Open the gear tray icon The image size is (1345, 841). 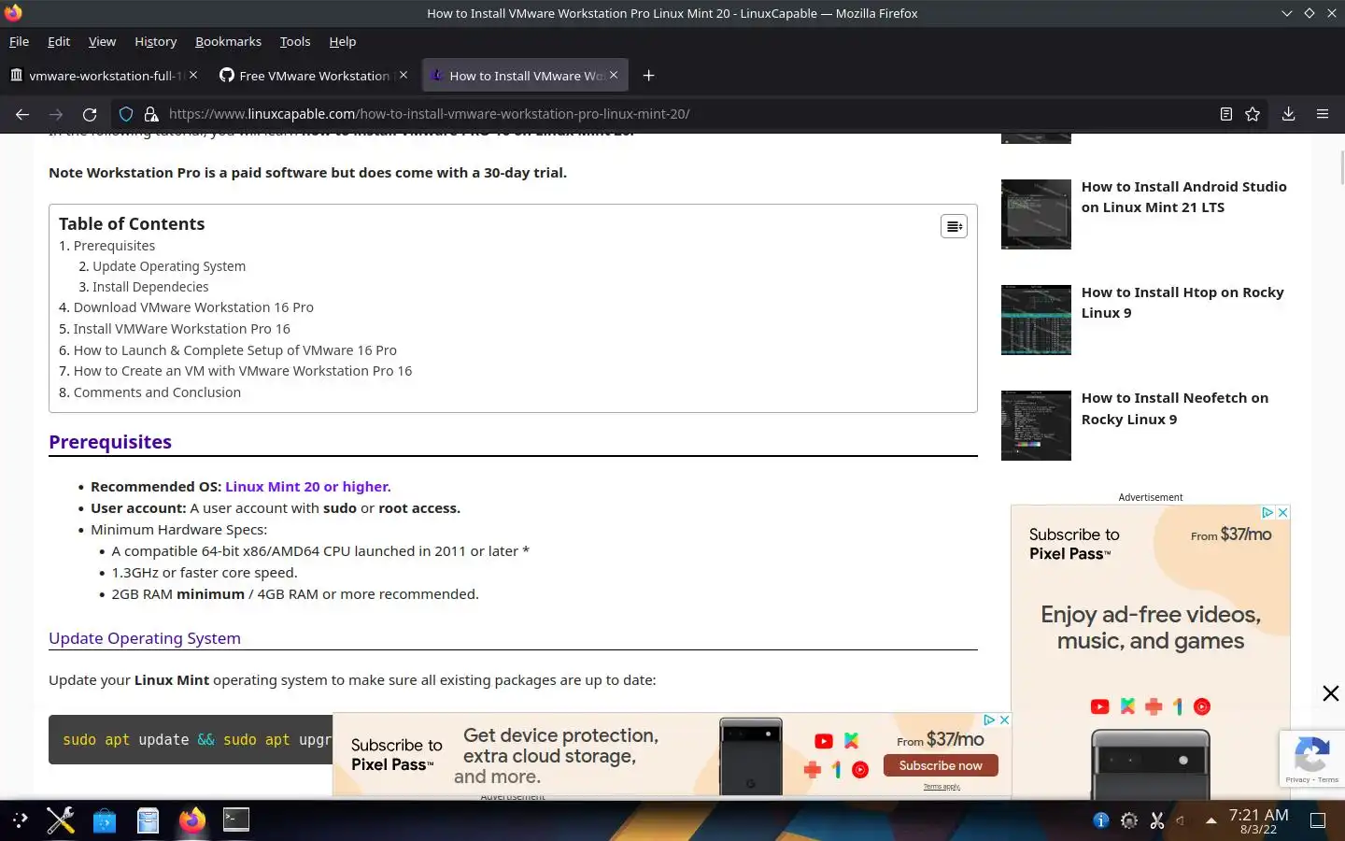coord(1129,820)
